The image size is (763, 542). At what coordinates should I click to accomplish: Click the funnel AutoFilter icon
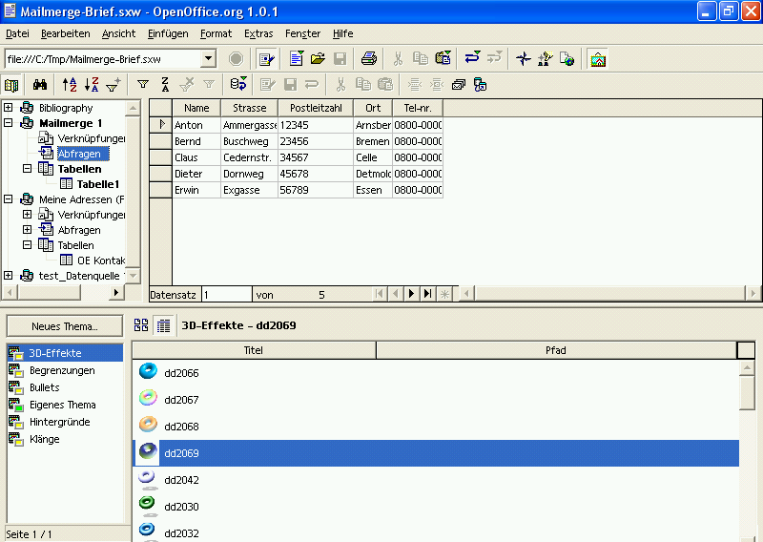(x=143, y=85)
